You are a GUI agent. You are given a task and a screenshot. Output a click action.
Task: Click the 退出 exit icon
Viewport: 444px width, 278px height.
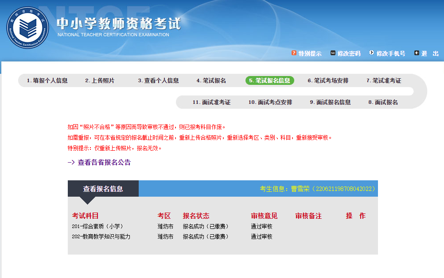coord(417,53)
